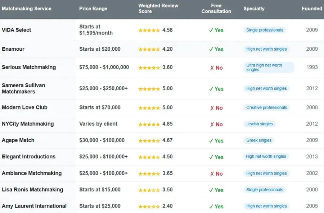
Task: Select the Creative professionals specialty tag
Action: [266, 107]
